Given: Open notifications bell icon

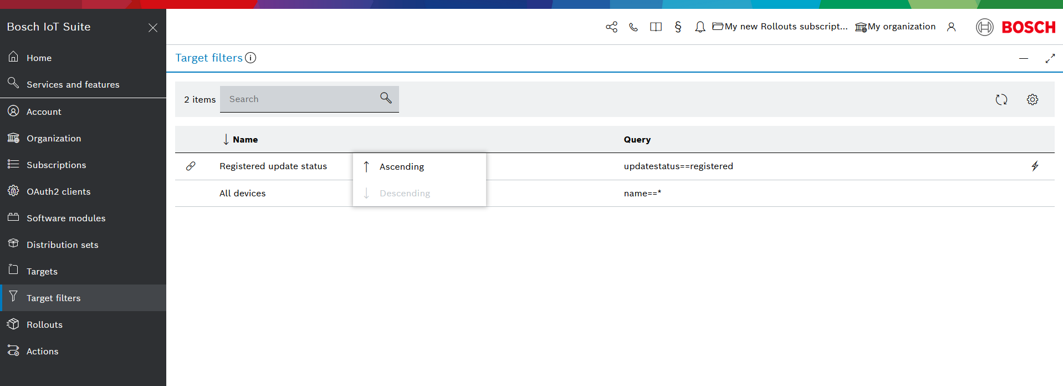Looking at the screenshot, I should [700, 27].
